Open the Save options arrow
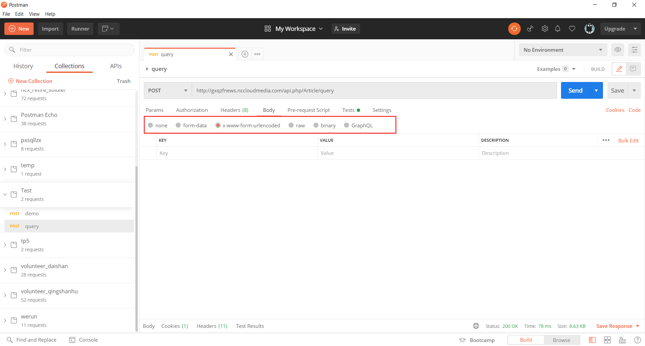645x346 pixels. (x=634, y=90)
